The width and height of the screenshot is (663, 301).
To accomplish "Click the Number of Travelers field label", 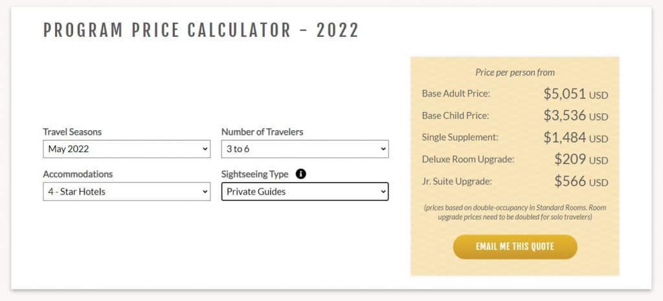I will [x=262, y=132].
